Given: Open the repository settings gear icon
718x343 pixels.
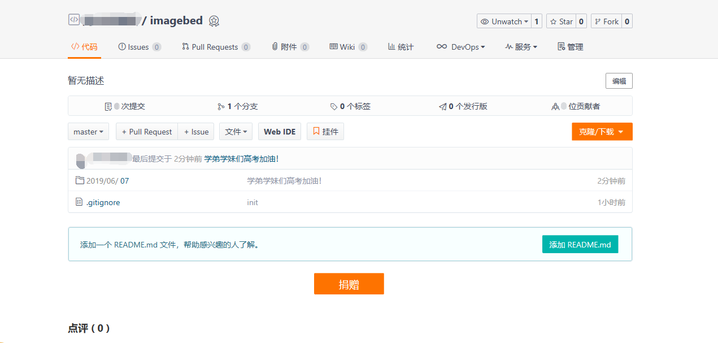Looking at the screenshot, I should pyautogui.click(x=214, y=21).
